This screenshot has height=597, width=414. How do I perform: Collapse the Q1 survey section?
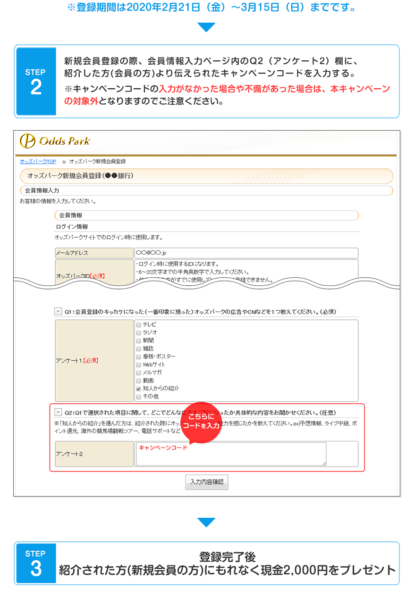[x=58, y=311]
